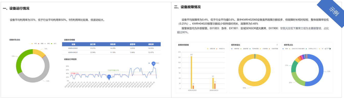This screenshot has height=99, width=344.
Task: Click the 11.18% standby rate cell
Action: point(113,52)
